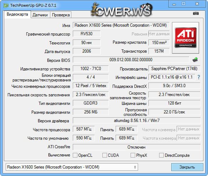Click the BIOS version 009.012.008.002.000000 field
The width and height of the screenshot is (208, 176).
tap(131, 60)
